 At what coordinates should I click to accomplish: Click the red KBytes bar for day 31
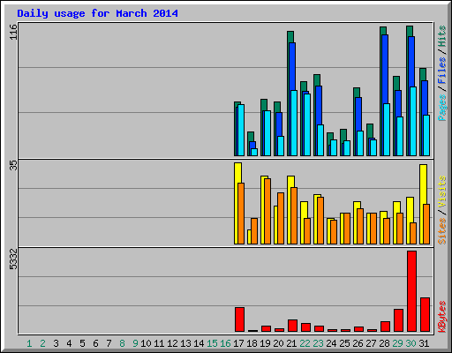425,315
